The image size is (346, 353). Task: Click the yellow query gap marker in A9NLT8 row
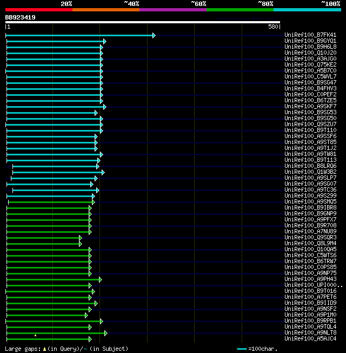35,335
